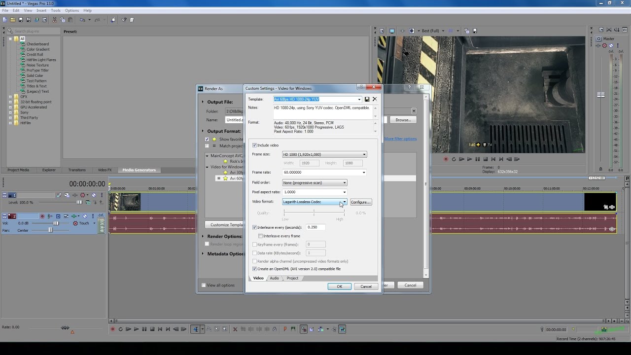Toggle preview overlays grid icon
This screenshot has height=355, width=631.
pos(451,31)
